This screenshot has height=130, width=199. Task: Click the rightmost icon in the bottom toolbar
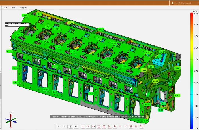coord(141,127)
